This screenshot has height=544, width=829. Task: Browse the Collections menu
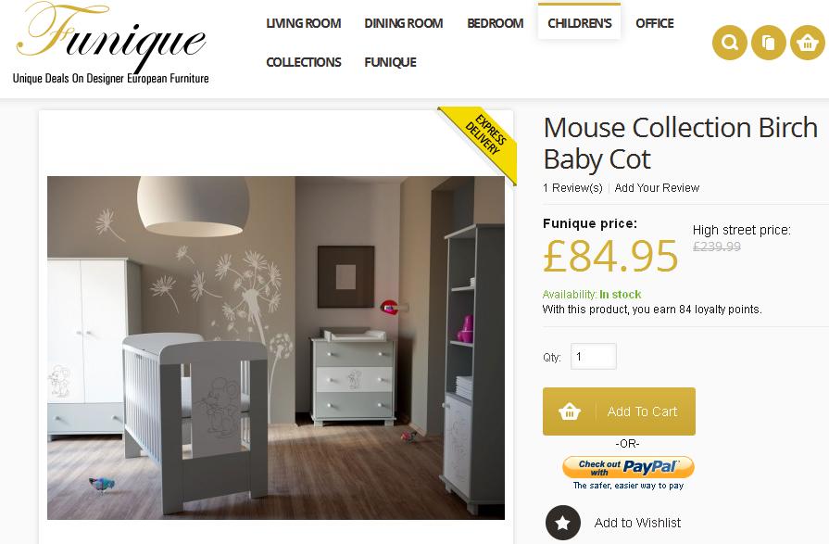[304, 62]
